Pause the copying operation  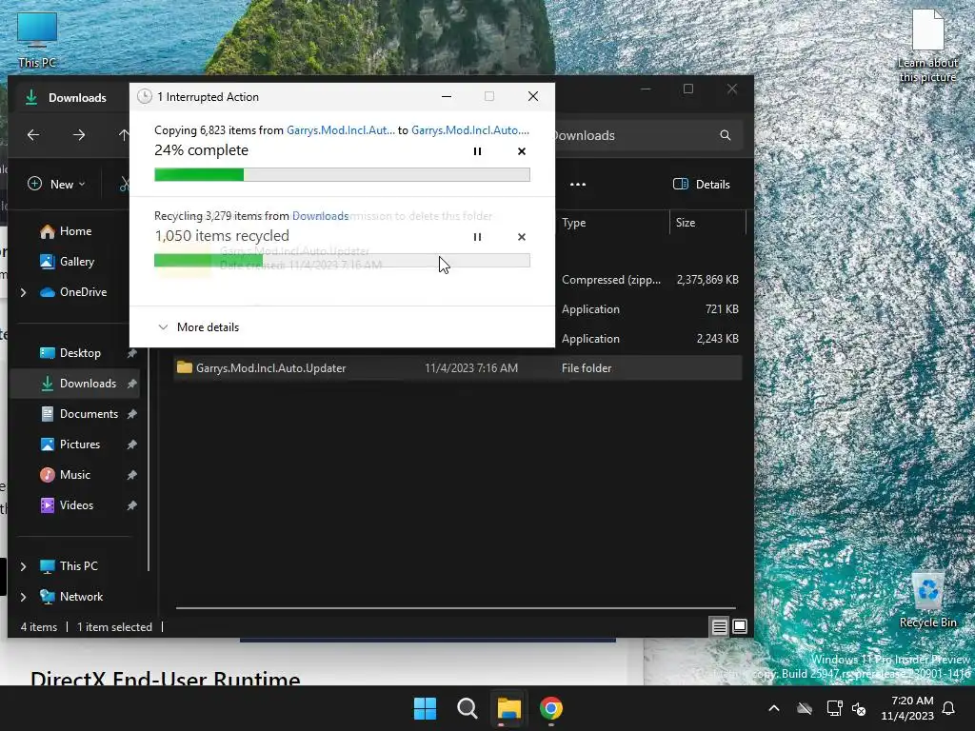pos(477,151)
